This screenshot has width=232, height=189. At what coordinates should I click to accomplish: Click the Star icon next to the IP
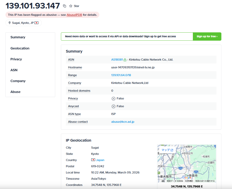[71, 6]
